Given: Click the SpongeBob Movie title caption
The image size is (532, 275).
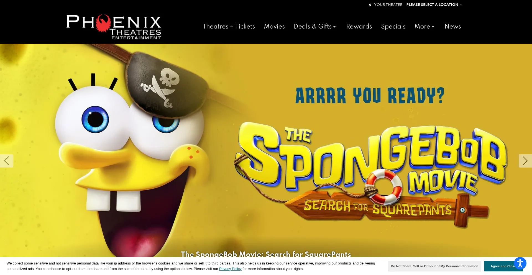Looking at the screenshot, I should 266,254.
